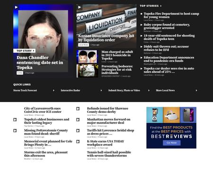Click video icon beside K-State earns USA TODAY
Image resolution: width=213 pixels, height=170 pixels.
coord(78,142)
